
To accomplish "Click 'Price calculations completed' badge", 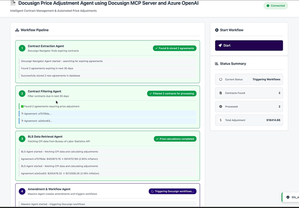I will tap(175, 139).
